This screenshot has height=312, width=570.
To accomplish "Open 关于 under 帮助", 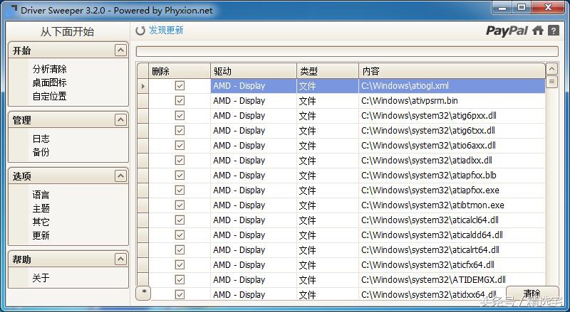I will [41, 278].
